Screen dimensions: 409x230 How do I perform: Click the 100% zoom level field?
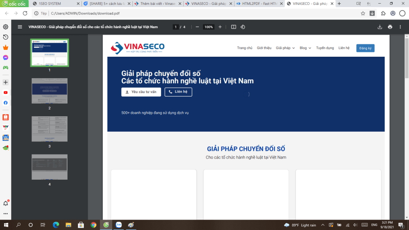click(208, 27)
